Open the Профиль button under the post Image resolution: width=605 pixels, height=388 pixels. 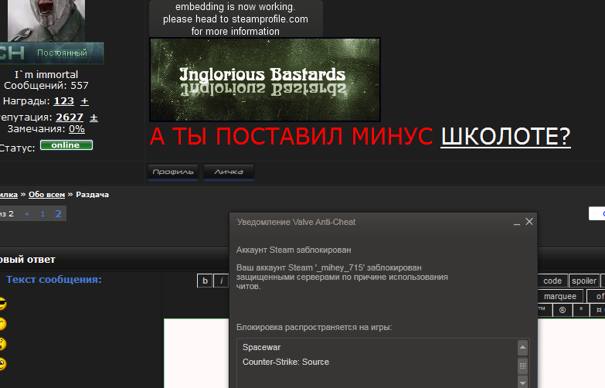click(173, 172)
